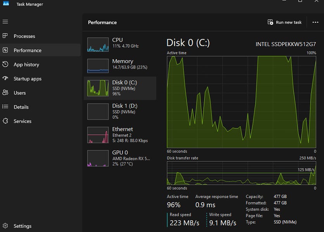Click the AMD Radeon RX GPU entry text
This screenshot has height=232, width=324.
[x=131, y=159]
